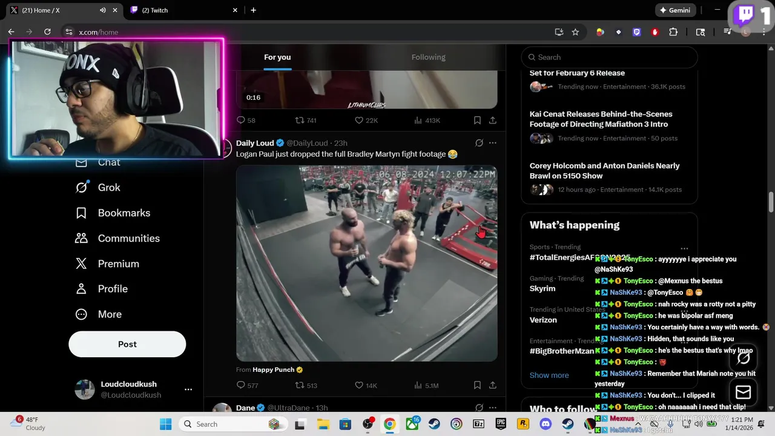This screenshot has width=775, height=436.
Task: View analytics showing 413K views
Action: (x=427, y=121)
